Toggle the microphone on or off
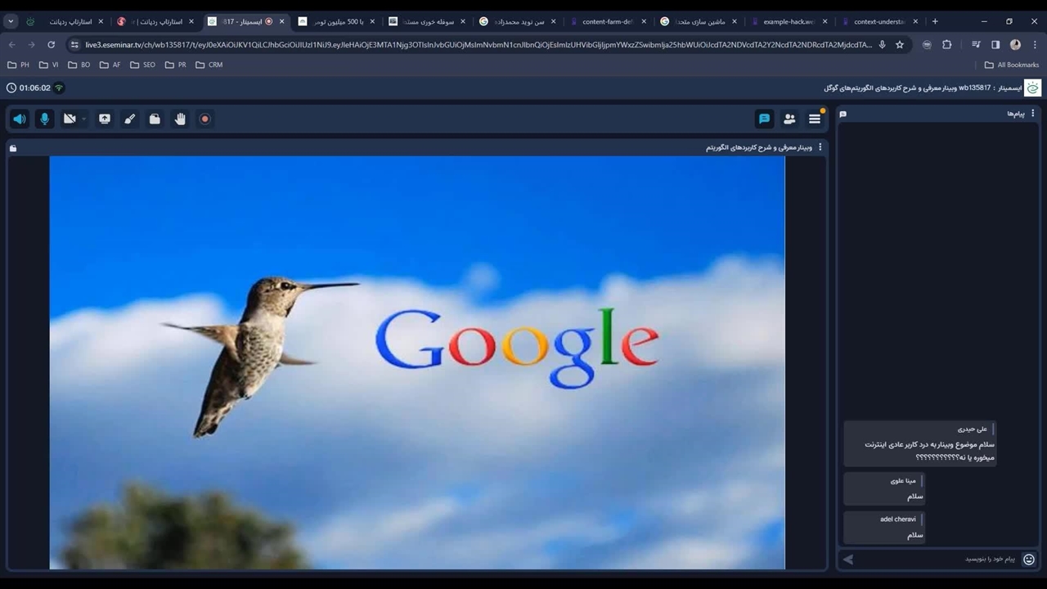Viewport: 1047px width, 589px height. [x=44, y=119]
